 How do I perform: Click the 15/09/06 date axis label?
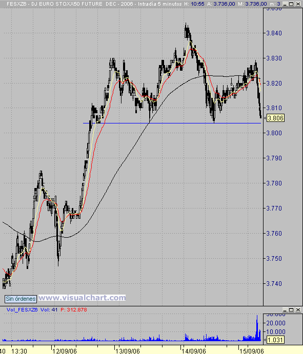pos(252,351)
